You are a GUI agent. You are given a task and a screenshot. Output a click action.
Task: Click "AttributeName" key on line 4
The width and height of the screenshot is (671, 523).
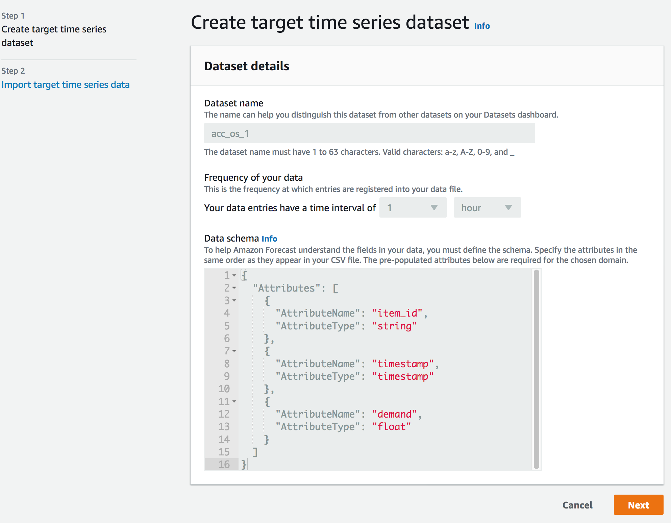tap(318, 313)
